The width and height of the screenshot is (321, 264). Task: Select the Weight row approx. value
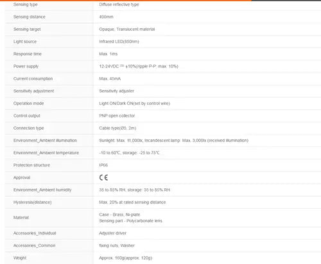126,258
